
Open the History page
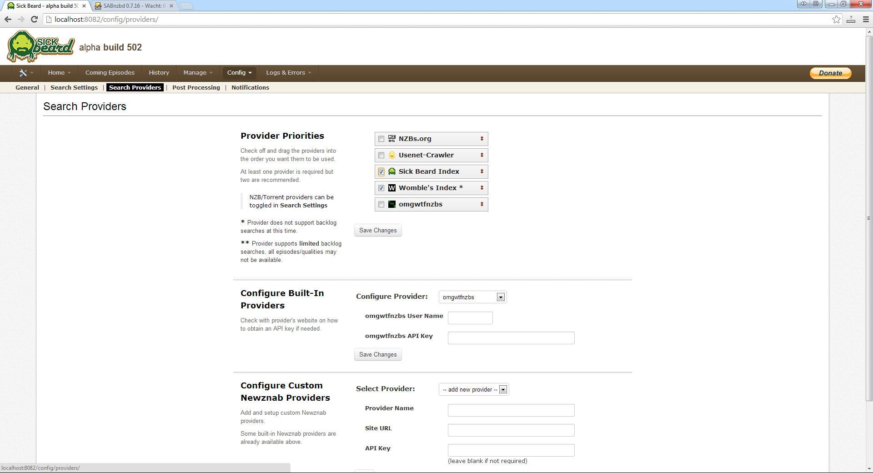click(x=159, y=73)
